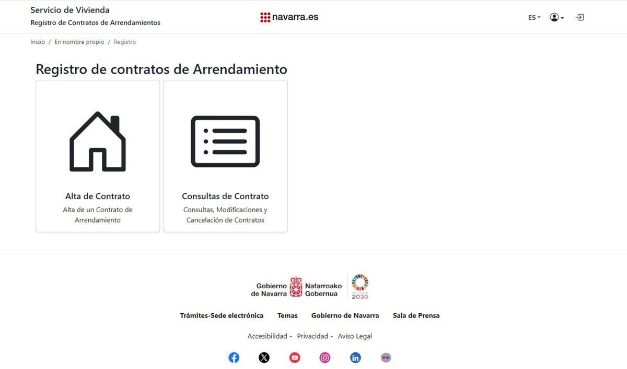
Task: Click the Accesibilidad link
Action: coord(268,336)
